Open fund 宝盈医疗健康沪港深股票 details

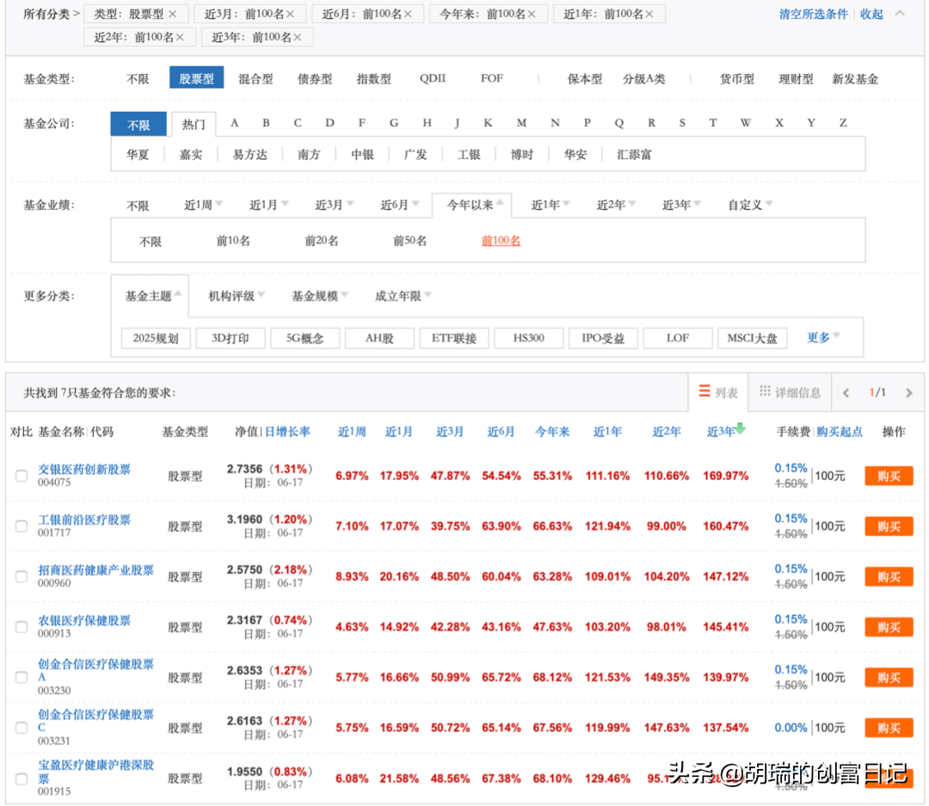point(95,771)
